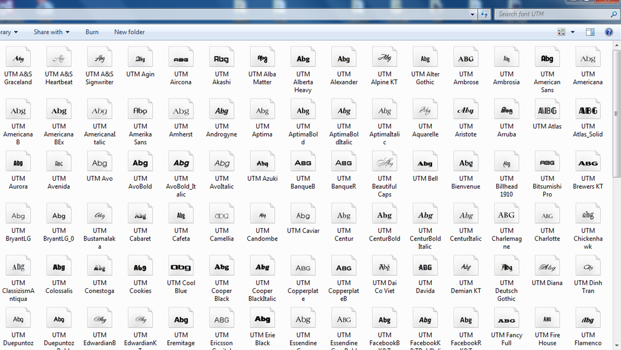Click inside the Search font UTM box

(547, 14)
